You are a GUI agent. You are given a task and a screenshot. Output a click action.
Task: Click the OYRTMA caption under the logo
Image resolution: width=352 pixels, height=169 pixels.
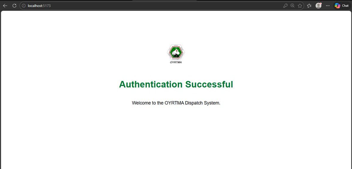point(176,62)
